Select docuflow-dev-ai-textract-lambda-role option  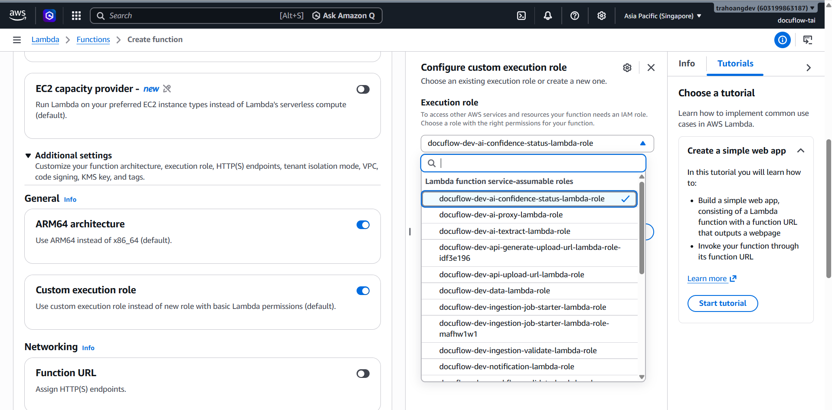point(529,231)
